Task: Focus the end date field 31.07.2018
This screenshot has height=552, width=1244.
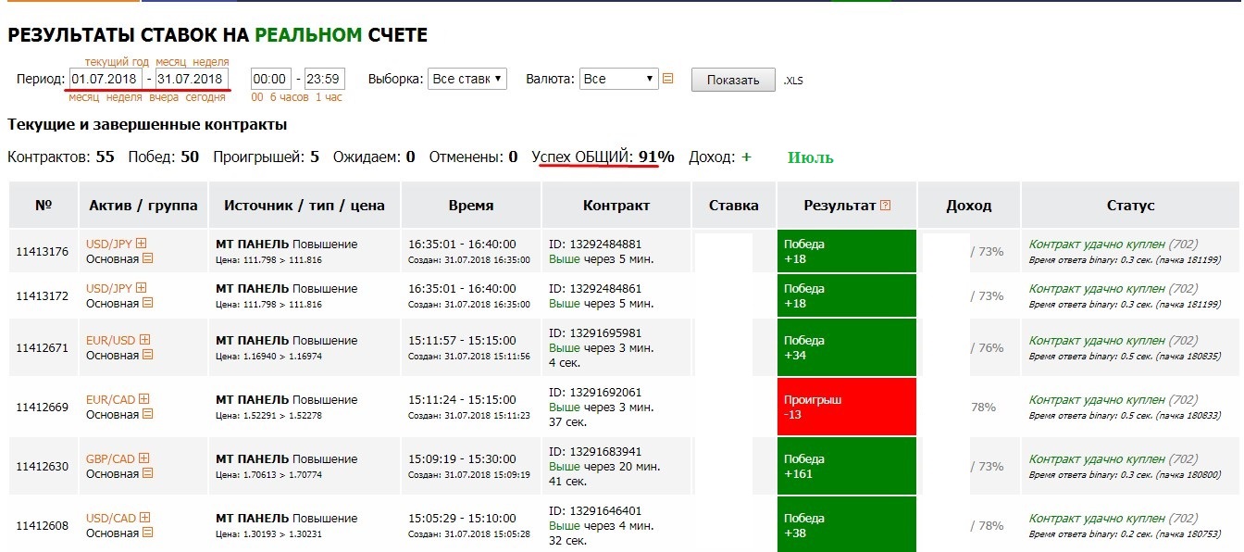Action: [192, 79]
